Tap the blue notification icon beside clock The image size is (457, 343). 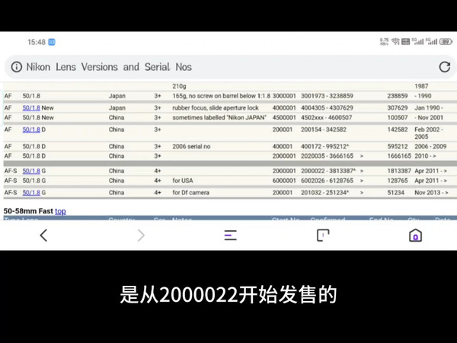(x=52, y=42)
